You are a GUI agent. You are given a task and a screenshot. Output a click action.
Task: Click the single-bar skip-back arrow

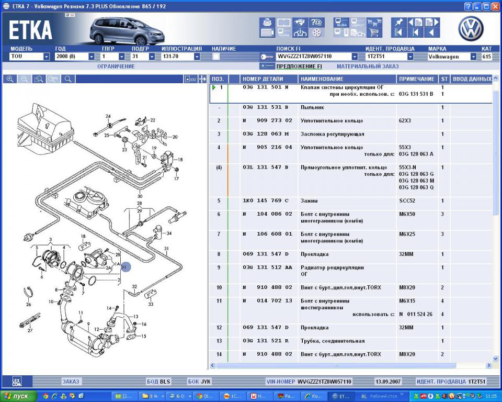pyautogui.click(x=416, y=32)
